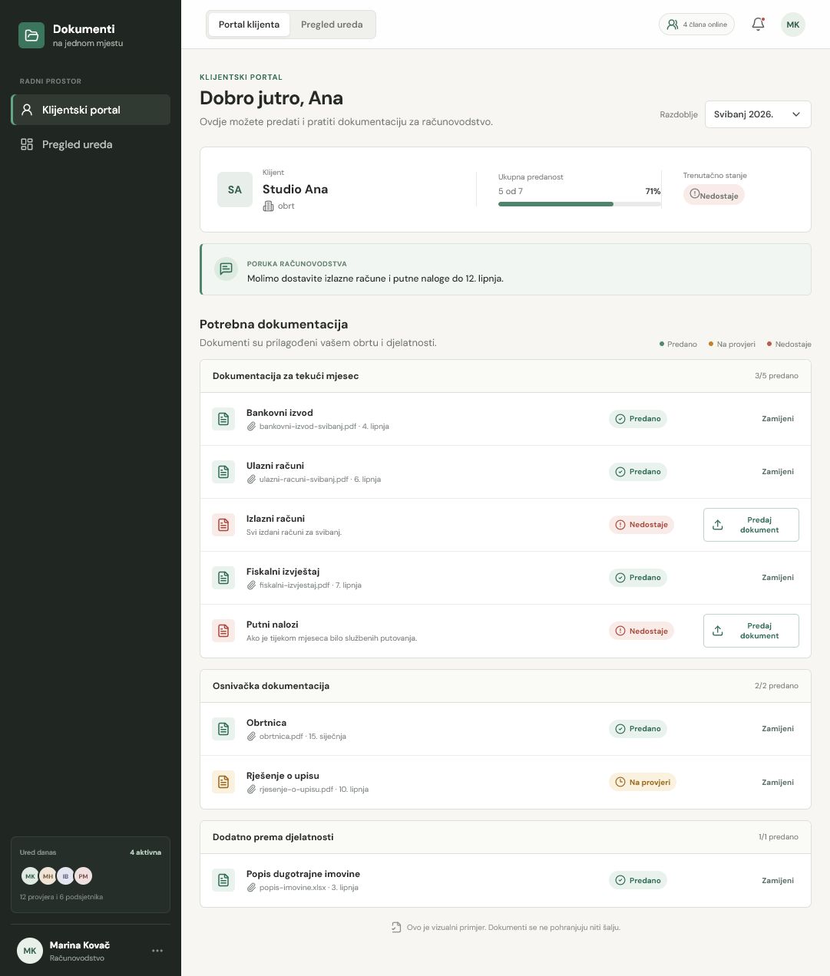Click the 'Studio Ana' client name
Viewport: 830px width, 976px height.
click(295, 190)
